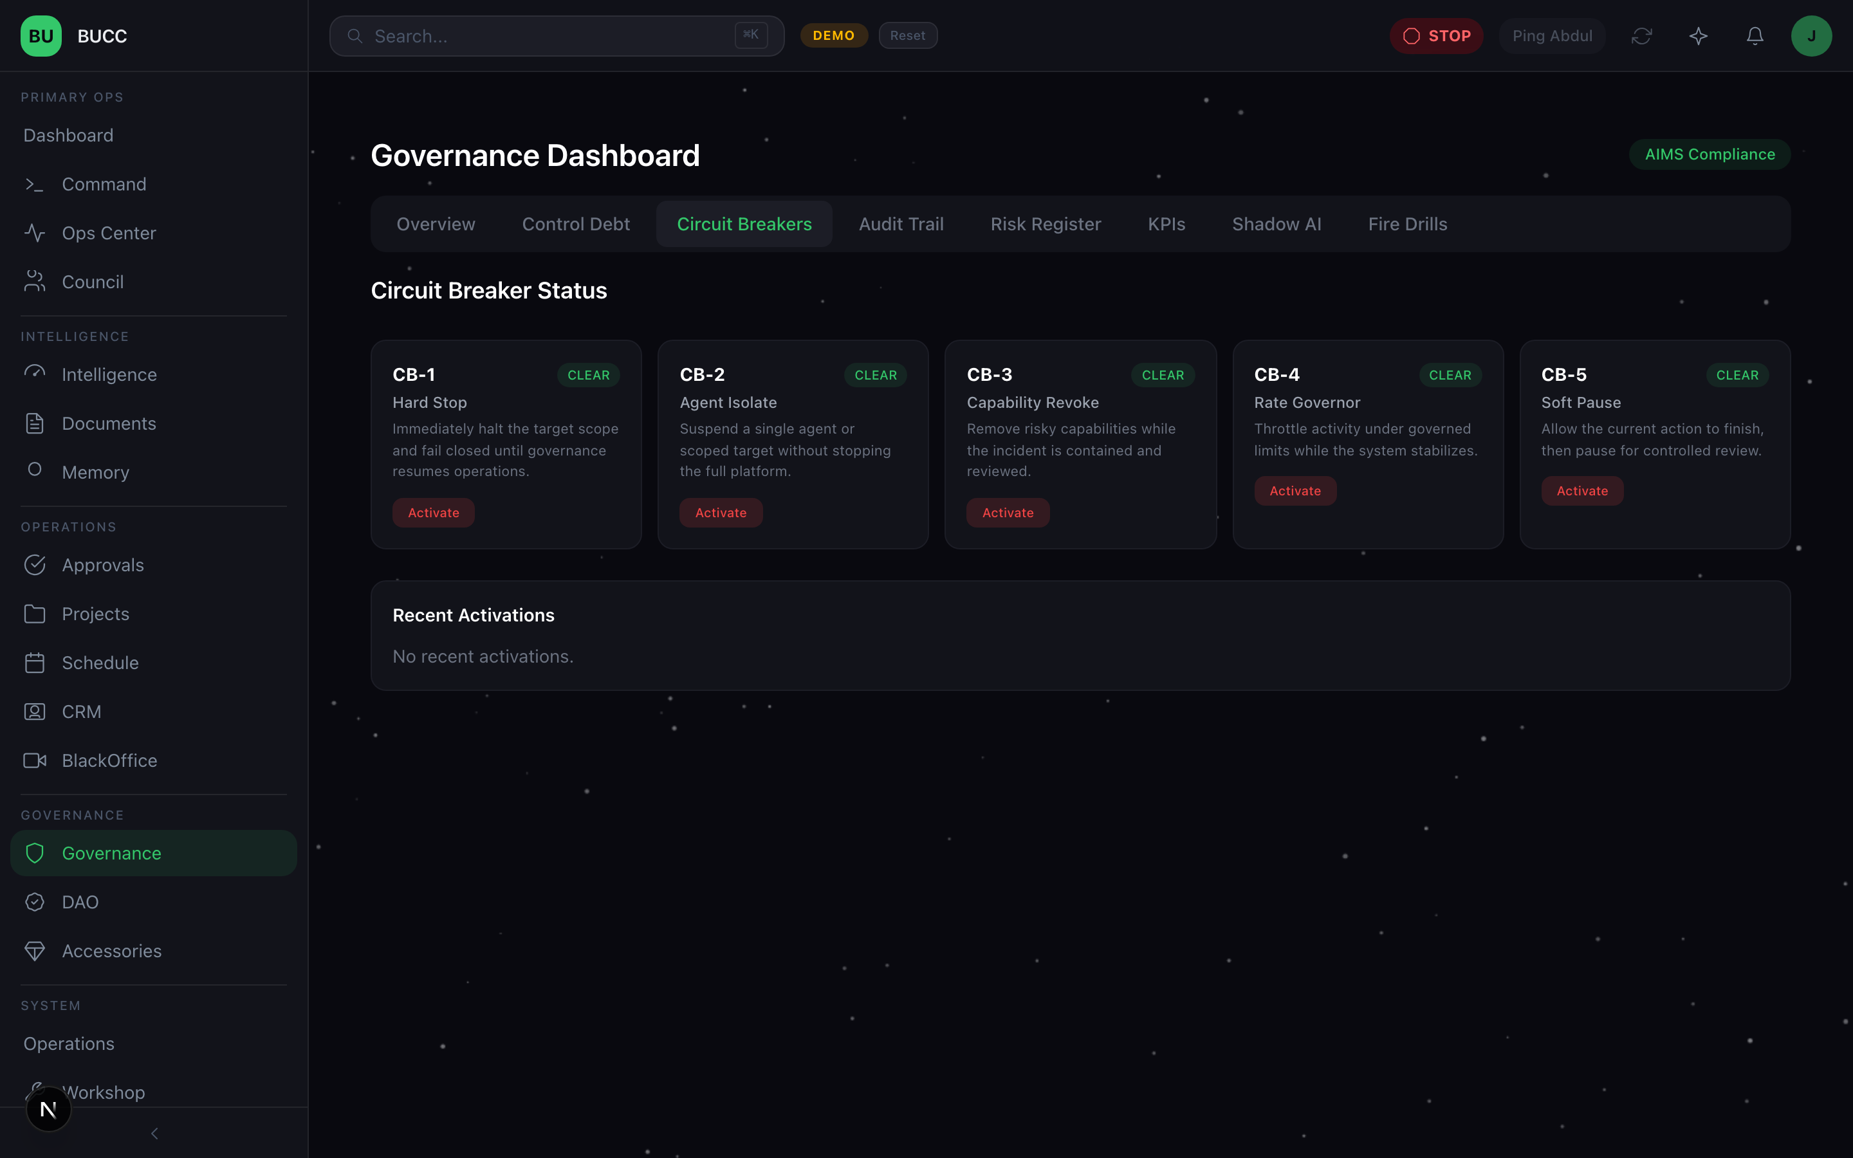Open the sparkle AI assistant icon
This screenshot has height=1158, width=1853.
pyautogui.click(x=1697, y=36)
